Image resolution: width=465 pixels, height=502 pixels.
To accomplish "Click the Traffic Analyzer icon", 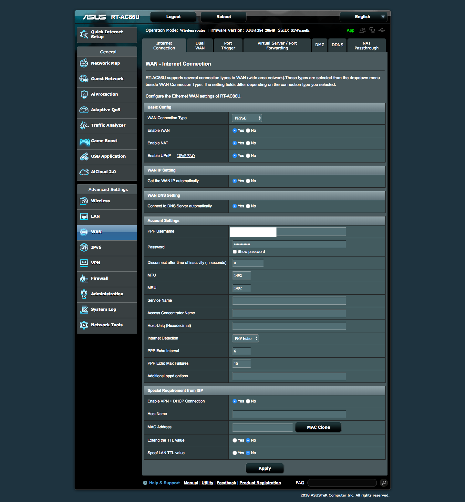I will [x=84, y=125].
